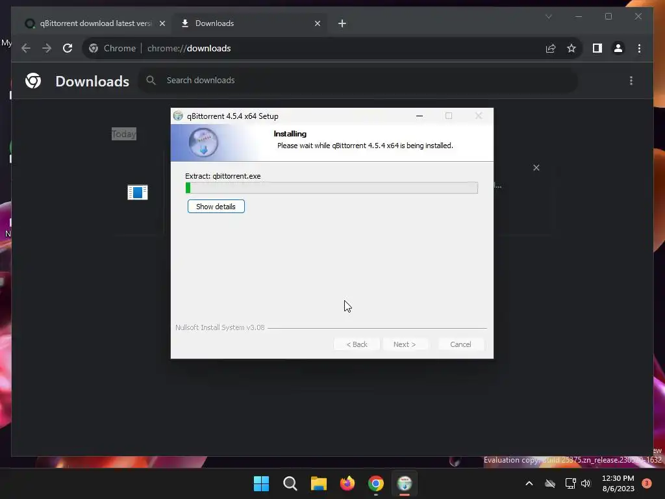Click the Show details button

click(216, 207)
